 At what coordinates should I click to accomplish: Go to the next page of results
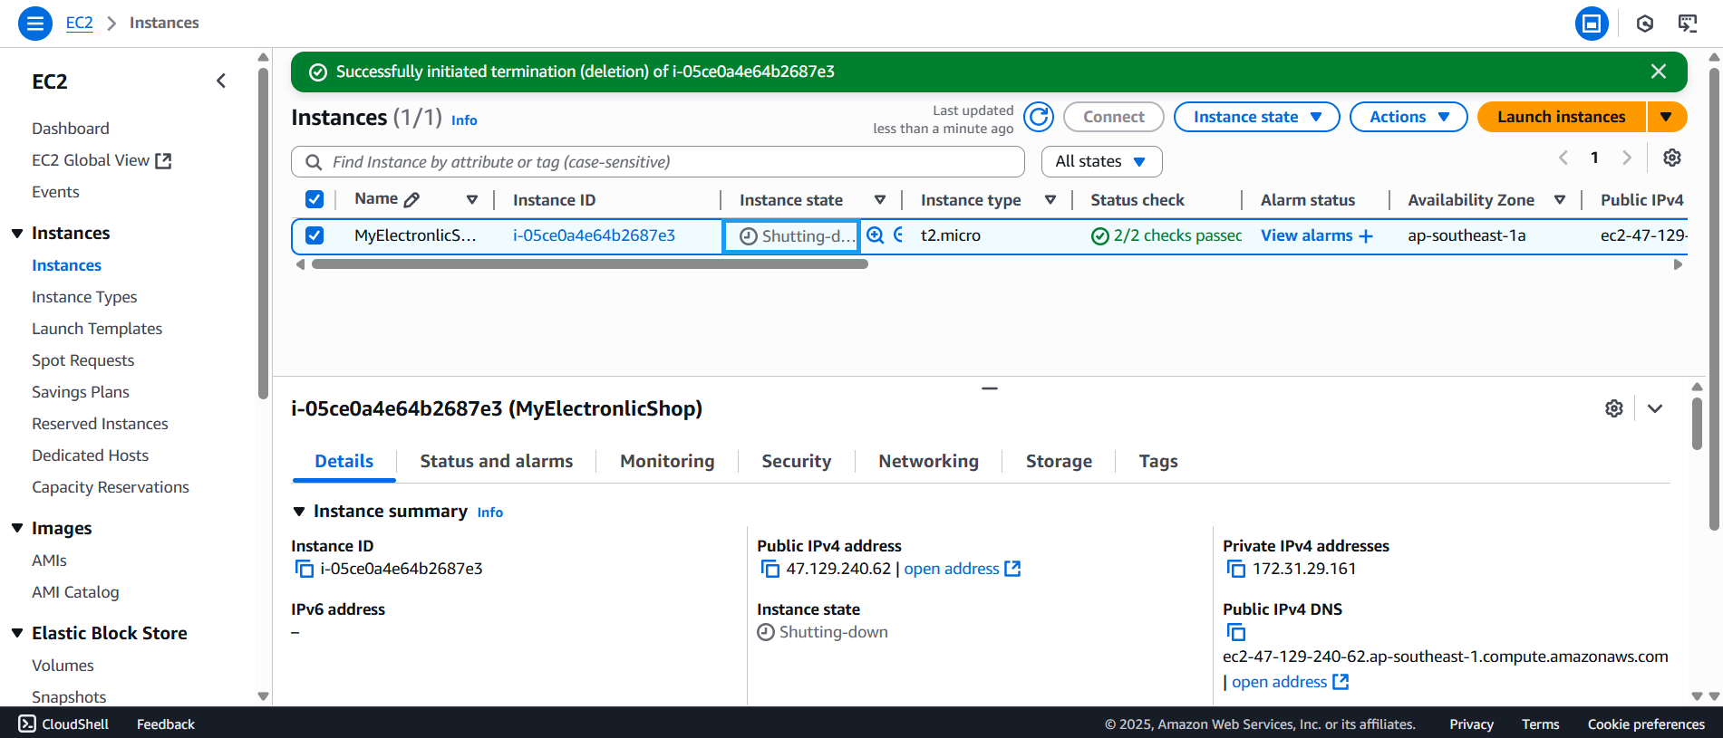[1627, 158]
